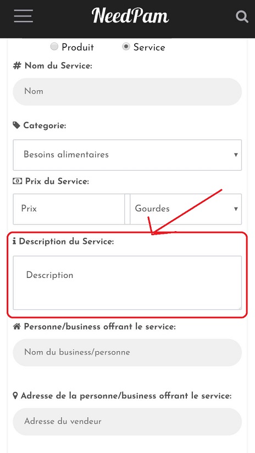Click the Categorie dropdown arrow
This screenshot has width=255, height=453.
(236, 155)
